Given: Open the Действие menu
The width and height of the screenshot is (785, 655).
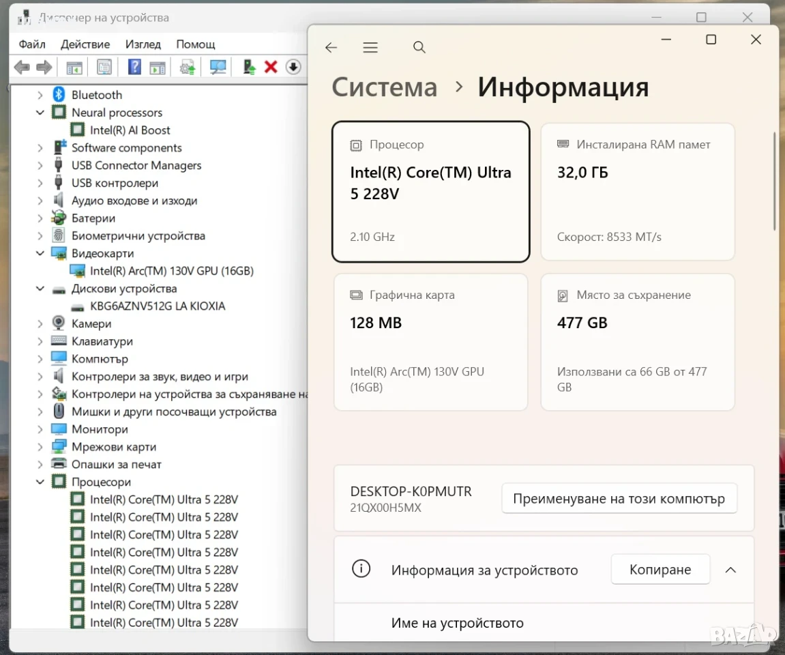Looking at the screenshot, I should (85, 44).
